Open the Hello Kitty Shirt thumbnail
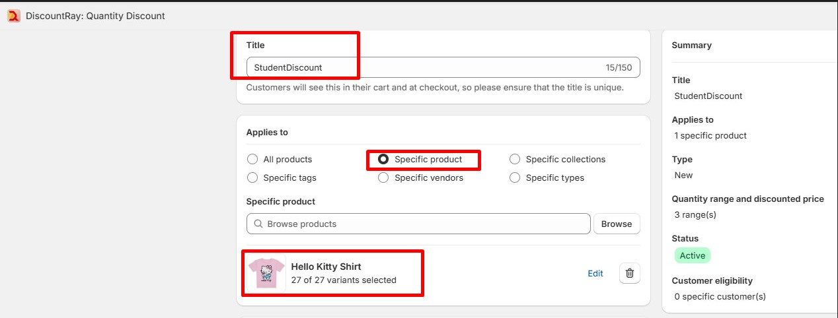The height and width of the screenshot is (318, 838). (x=266, y=273)
